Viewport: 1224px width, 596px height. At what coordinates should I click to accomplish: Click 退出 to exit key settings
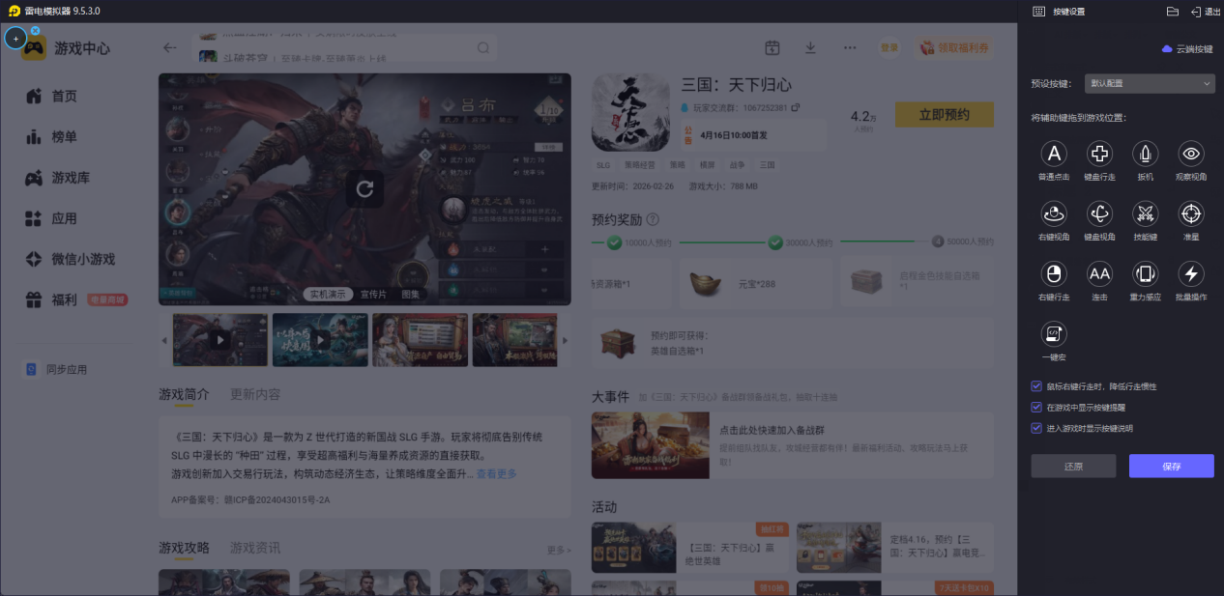1206,12
